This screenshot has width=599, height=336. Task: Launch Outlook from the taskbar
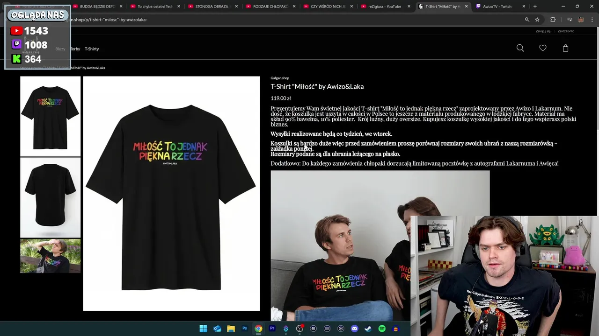(217, 329)
